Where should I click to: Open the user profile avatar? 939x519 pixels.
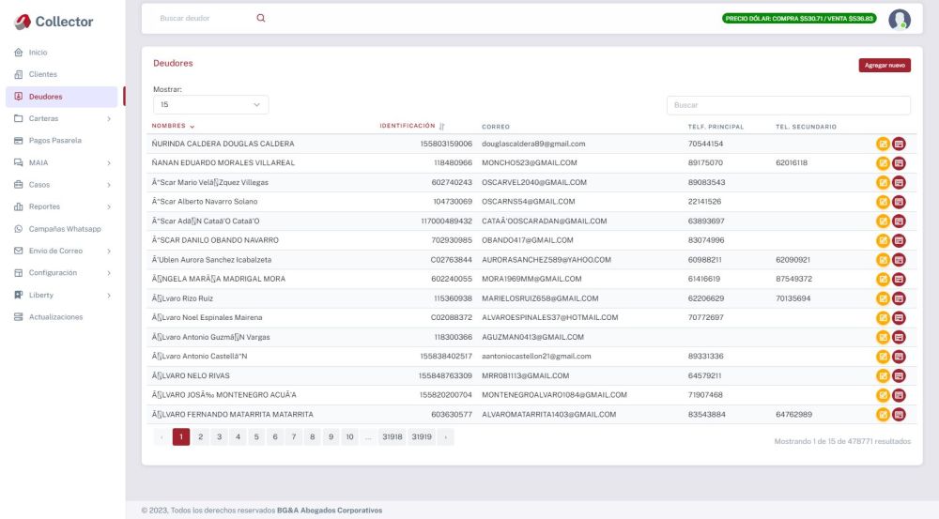tap(899, 19)
